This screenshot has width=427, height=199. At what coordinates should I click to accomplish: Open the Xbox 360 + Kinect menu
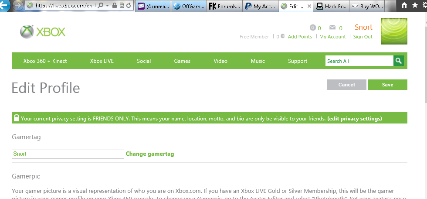[x=45, y=61]
